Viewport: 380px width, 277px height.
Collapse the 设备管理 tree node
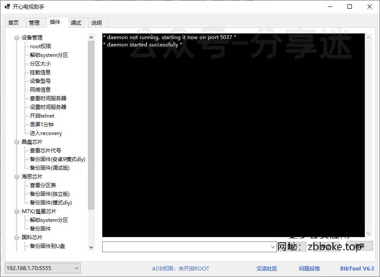[x=17, y=38]
